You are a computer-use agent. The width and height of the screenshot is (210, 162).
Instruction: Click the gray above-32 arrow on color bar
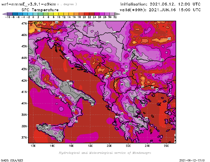coord(117,14)
